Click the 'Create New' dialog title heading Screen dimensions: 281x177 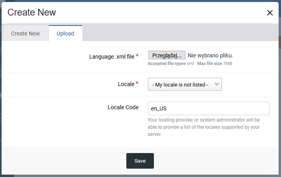32,12
